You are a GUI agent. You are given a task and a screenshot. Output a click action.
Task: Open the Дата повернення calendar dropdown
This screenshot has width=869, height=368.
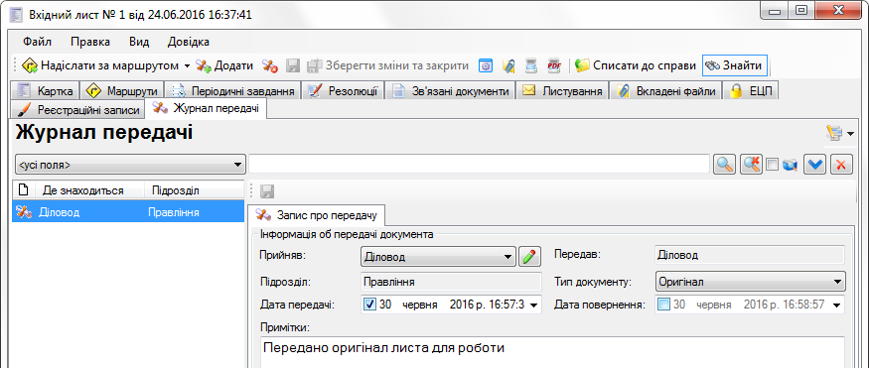tap(836, 305)
